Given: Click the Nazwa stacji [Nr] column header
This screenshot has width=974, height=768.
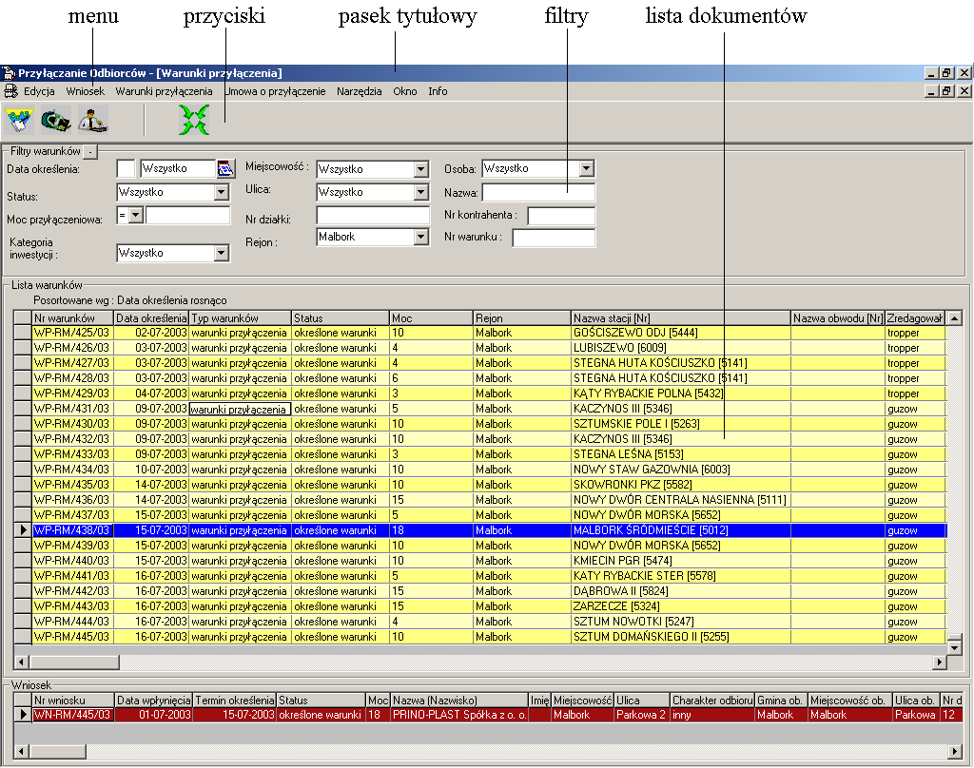Looking at the screenshot, I should [681, 317].
